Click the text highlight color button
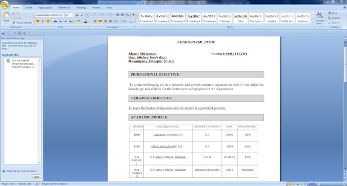The width and height of the screenshot is (347, 186). [78, 21]
